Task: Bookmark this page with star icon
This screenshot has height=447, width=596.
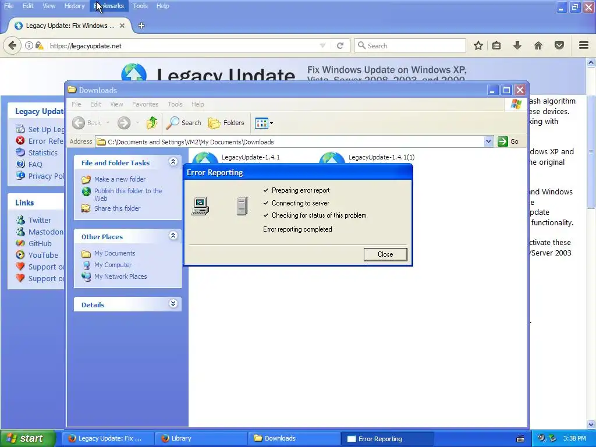Action: pos(478,45)
